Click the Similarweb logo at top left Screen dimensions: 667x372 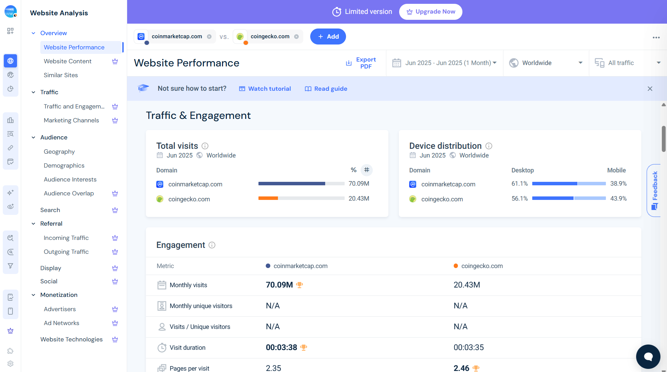point(10,11)
